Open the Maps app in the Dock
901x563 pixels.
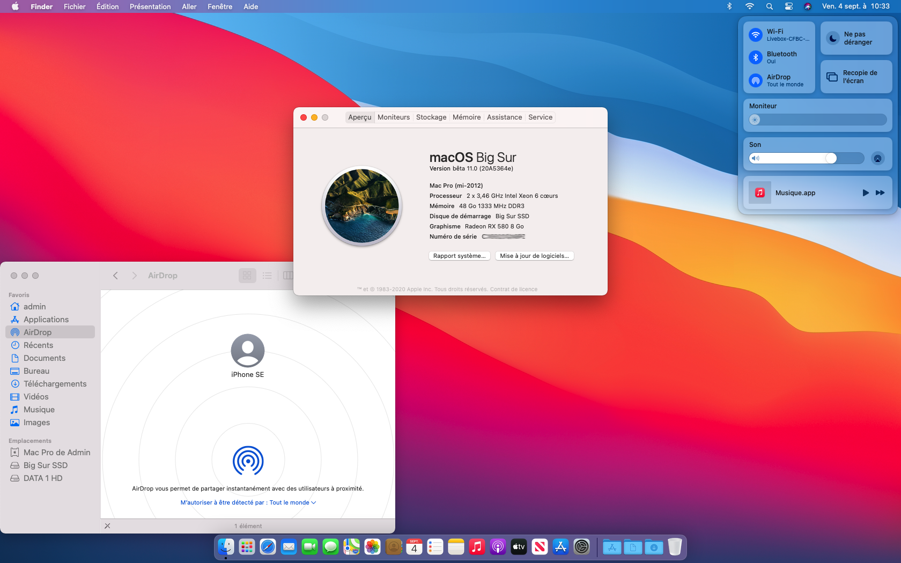tap(351, 547)
